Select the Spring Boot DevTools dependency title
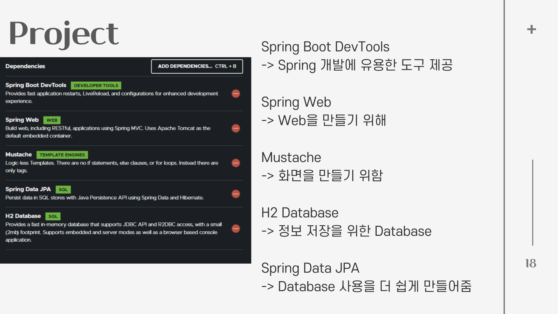 (36, 85)
